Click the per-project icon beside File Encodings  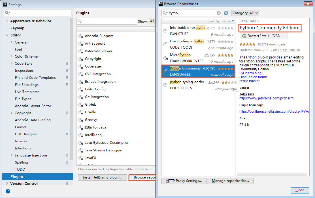[x=67, y=84]
